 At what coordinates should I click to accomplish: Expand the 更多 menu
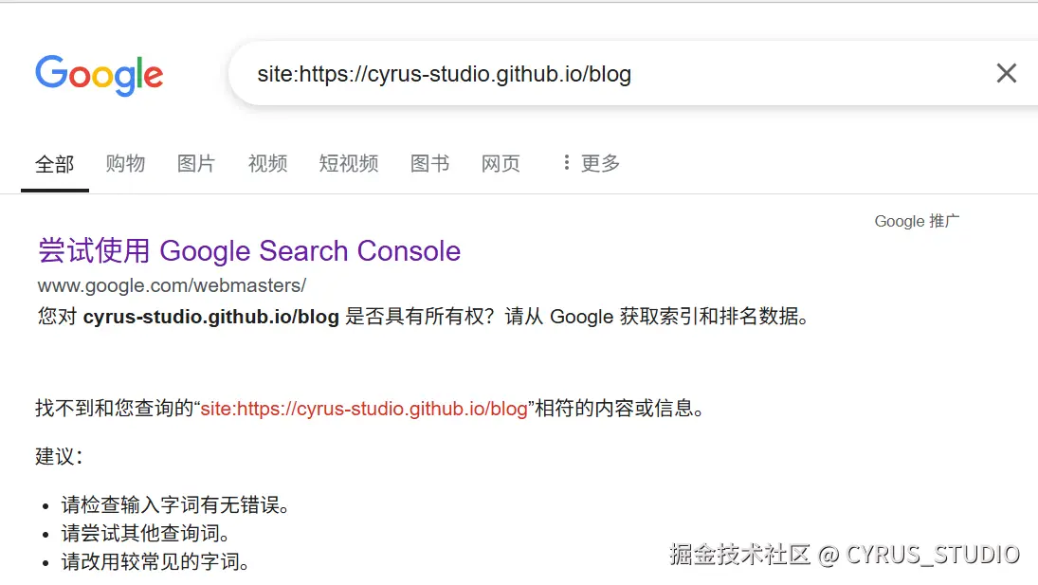point(591,163)
